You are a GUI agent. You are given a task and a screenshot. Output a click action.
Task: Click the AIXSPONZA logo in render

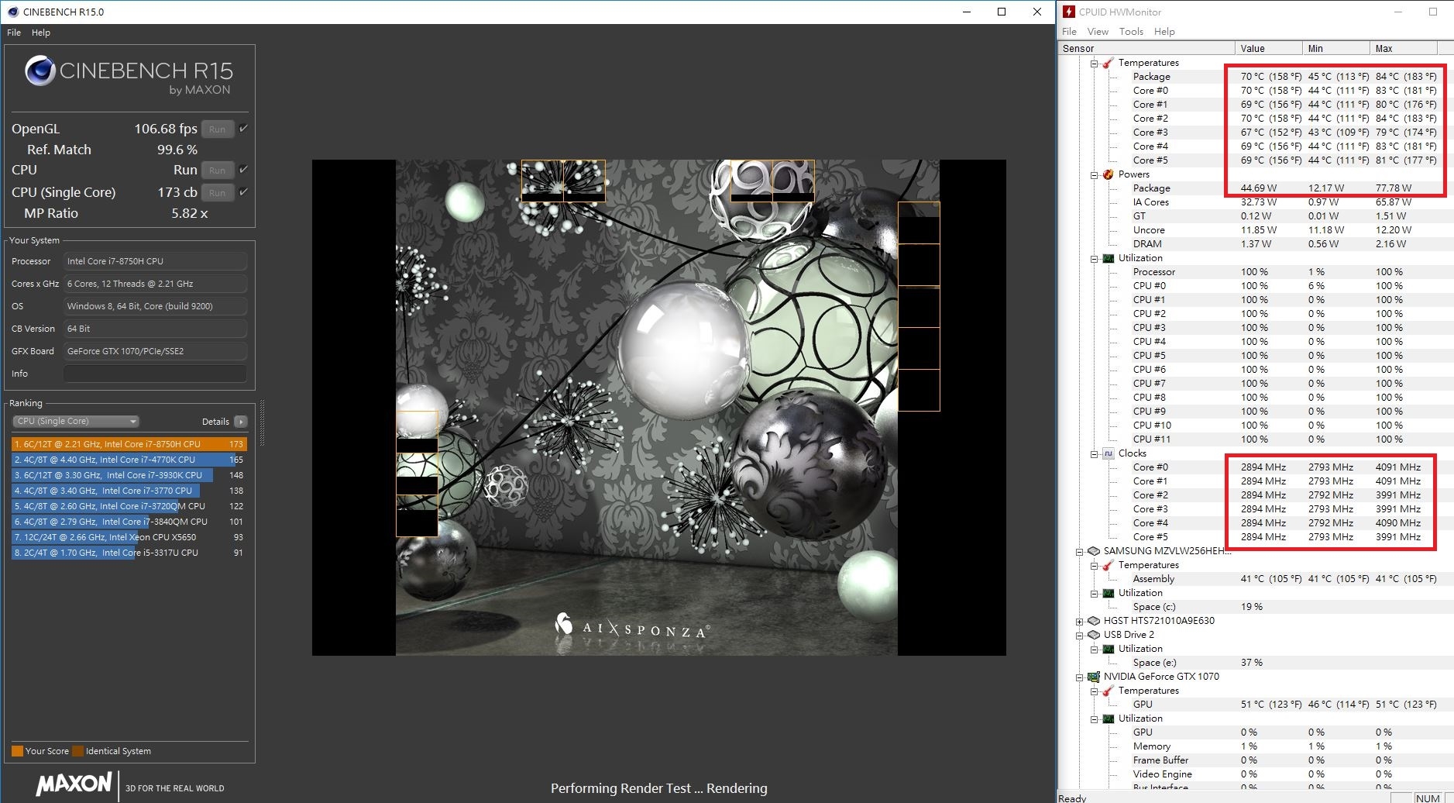[632, 626]
